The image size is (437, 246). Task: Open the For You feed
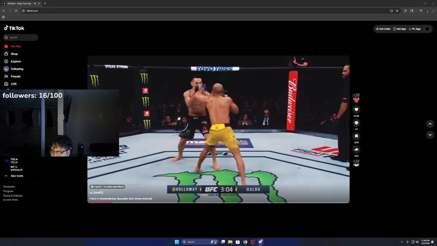coord(12,46)
